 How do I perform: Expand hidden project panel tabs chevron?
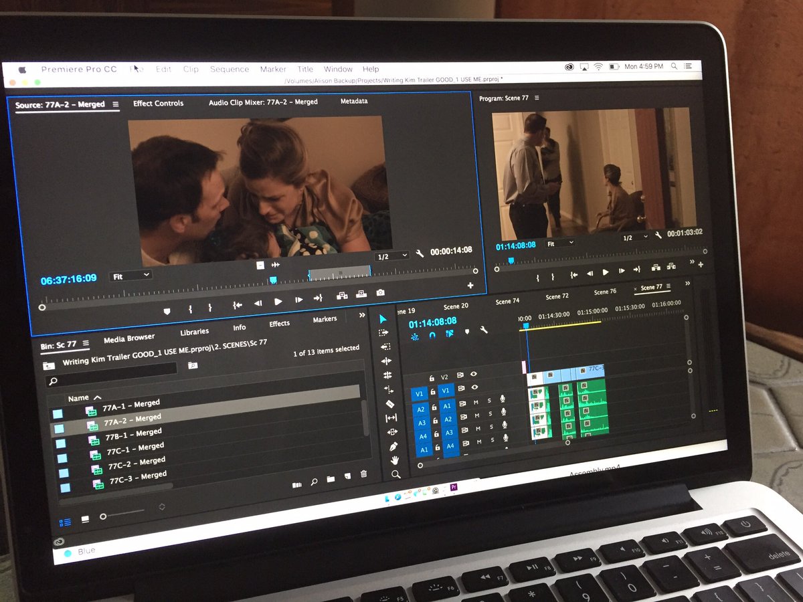click(x=362, y=315)
